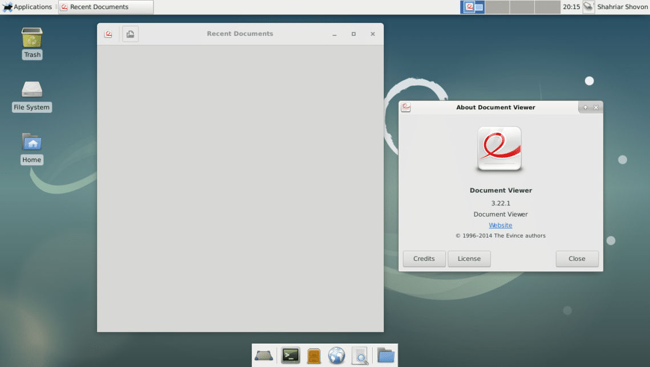Click the Evince authors copyright text

coord(501,236)
